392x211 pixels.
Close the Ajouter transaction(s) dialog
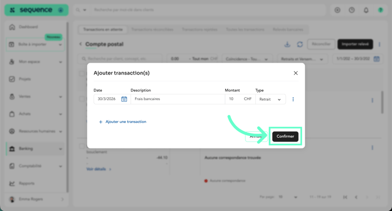pyautogui.click(x=296, y=73)
